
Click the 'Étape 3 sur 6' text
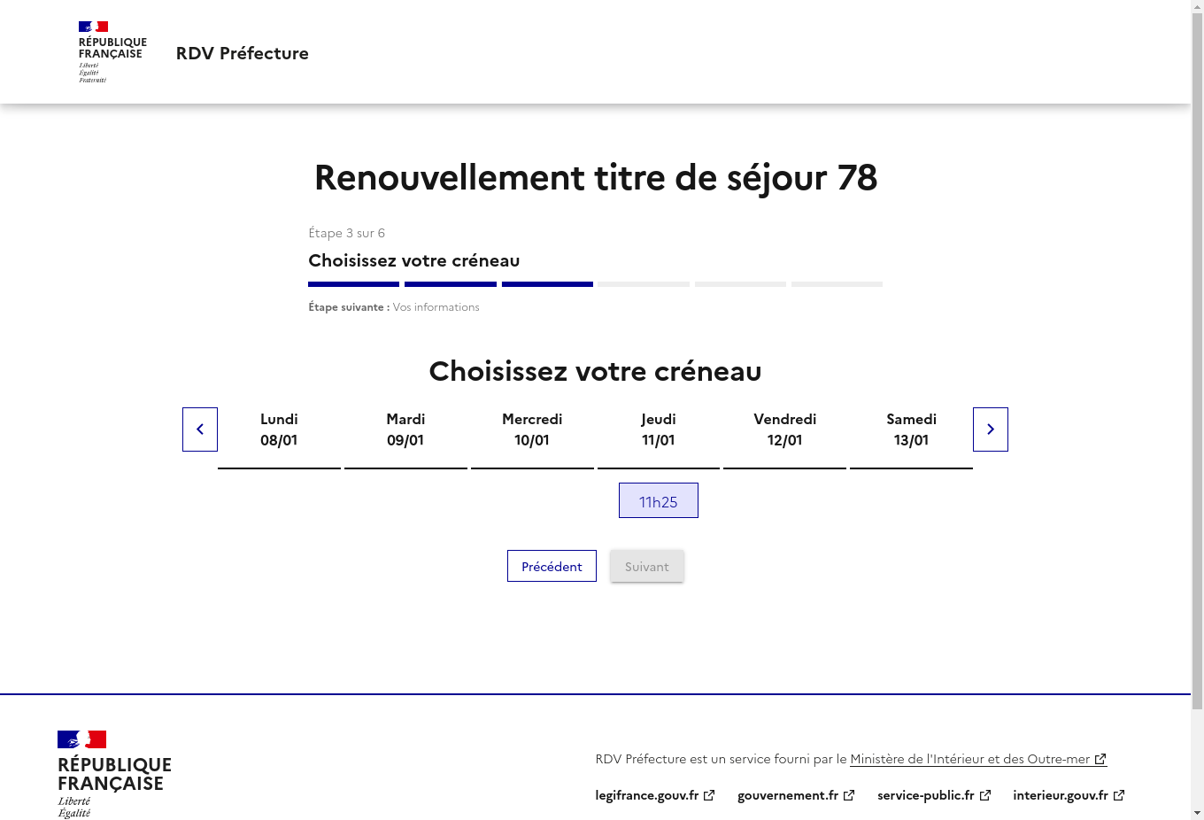tap(346, 233)
